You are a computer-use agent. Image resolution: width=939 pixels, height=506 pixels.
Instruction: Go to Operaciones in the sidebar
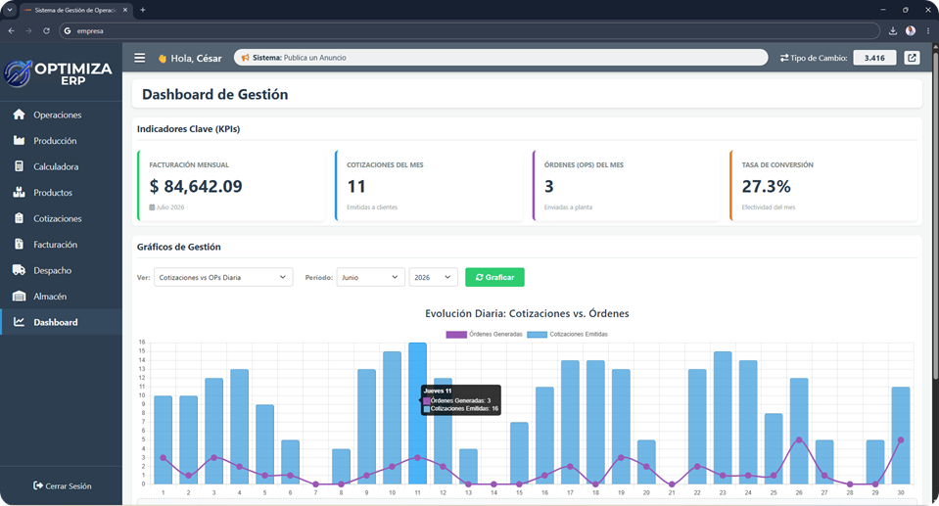61,115
